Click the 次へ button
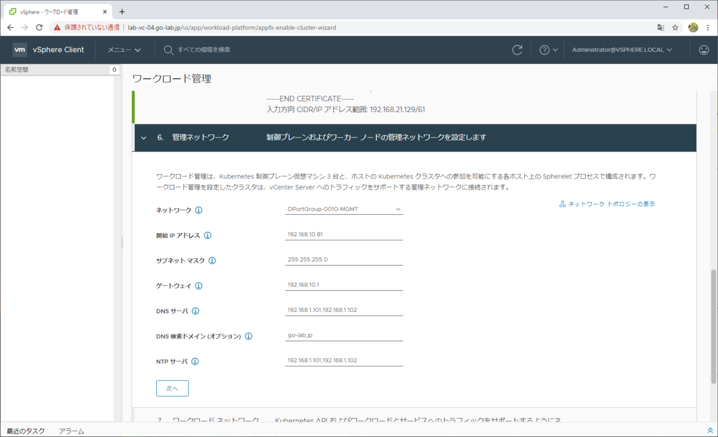Viewport: 718px width, 437px height. [x=172, y=388]
